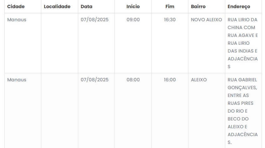This screenshot has height=148, width=265.
Task: Click the Fim column header
Action: pyautogui.click(x=170, y=7)
